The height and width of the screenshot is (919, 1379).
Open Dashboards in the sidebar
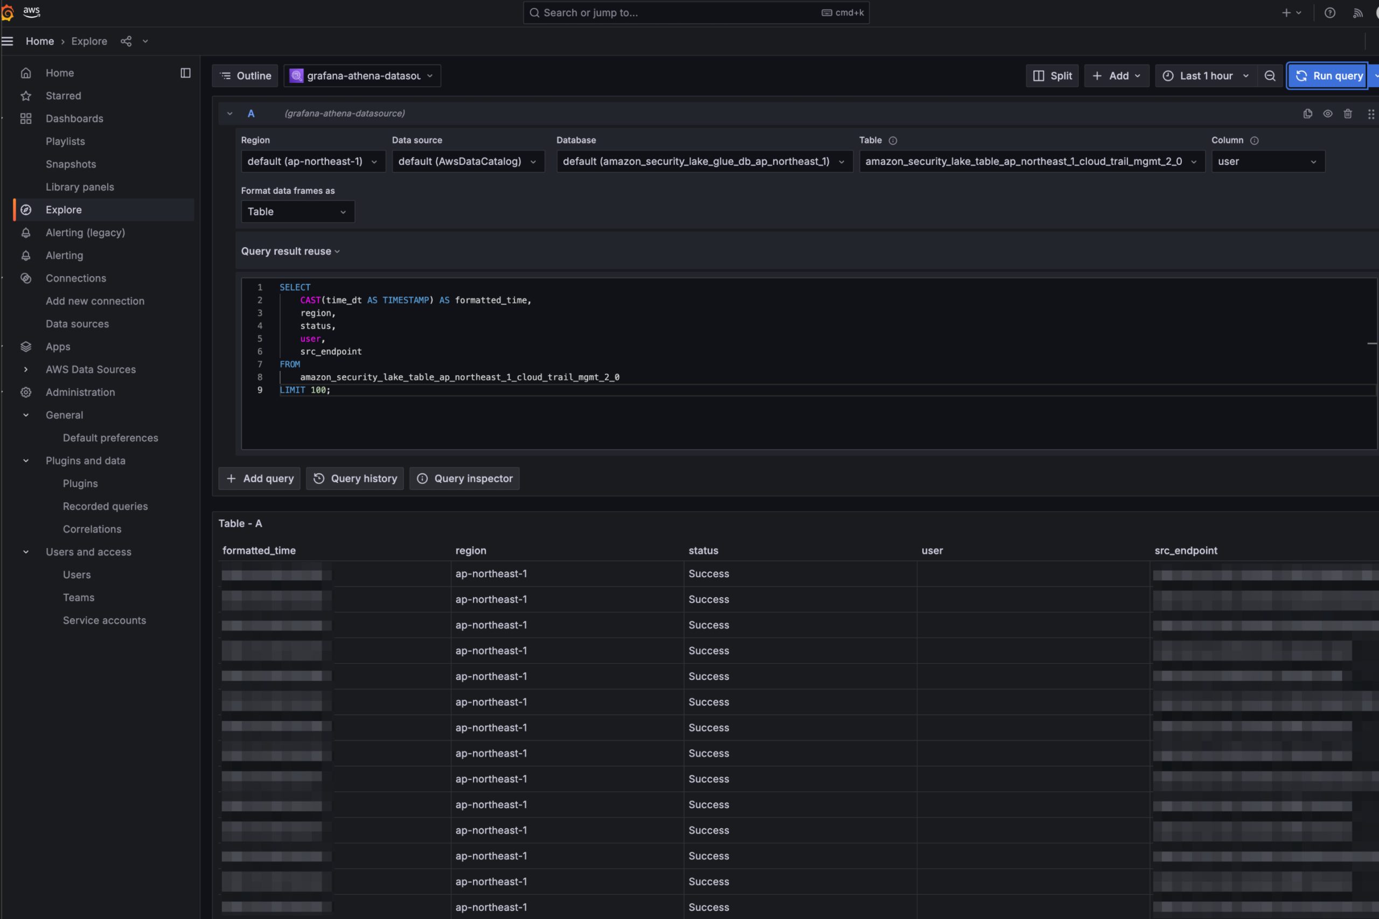coord(74,118)
